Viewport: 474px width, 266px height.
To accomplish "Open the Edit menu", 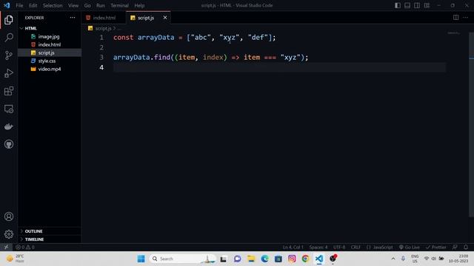I will coord(33,5).
